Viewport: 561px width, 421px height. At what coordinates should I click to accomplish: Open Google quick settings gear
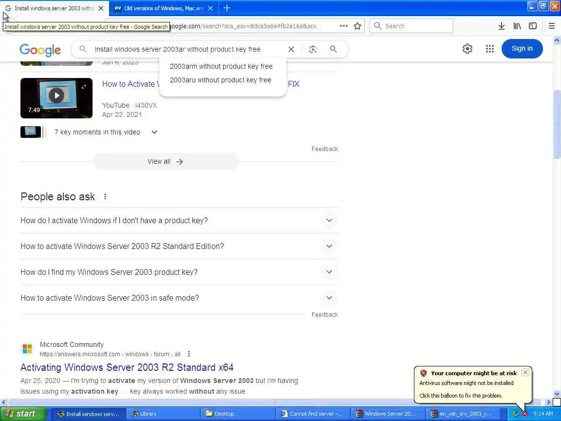(x=467, y=49)
